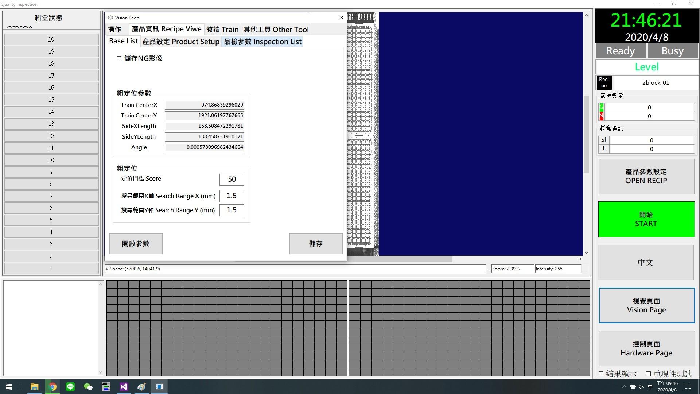Toggle the 重現性測試 checkbox
The height and width of the screenshot is (394, 700).
pyautogui.click(x=648, y=374)
